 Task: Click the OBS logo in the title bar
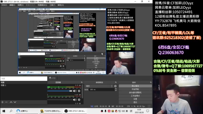(2, 2)
